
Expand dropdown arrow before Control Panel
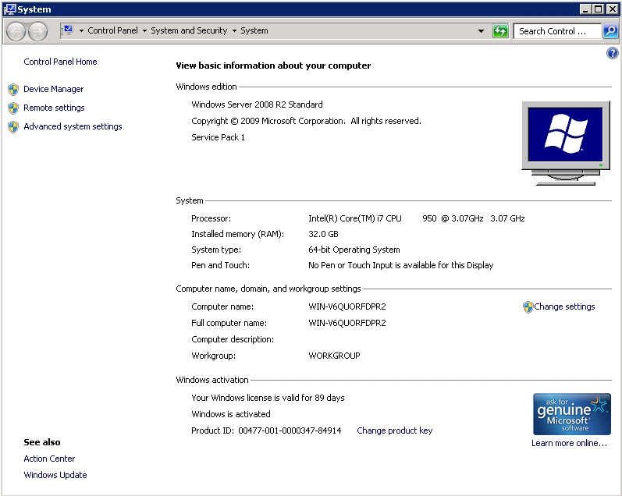(81, 30)
